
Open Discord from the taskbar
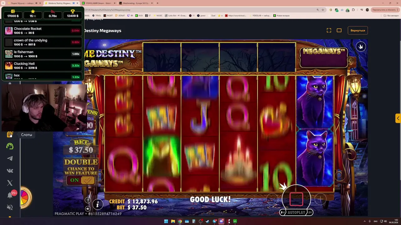(221, 222)
